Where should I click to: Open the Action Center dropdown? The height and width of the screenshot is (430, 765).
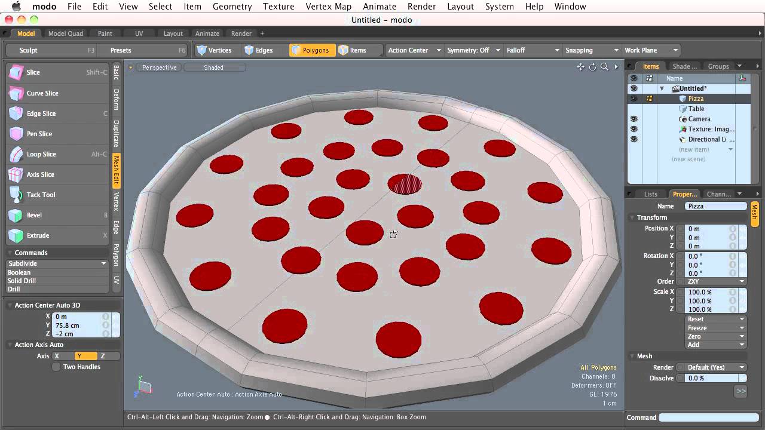tap(414, 50)
